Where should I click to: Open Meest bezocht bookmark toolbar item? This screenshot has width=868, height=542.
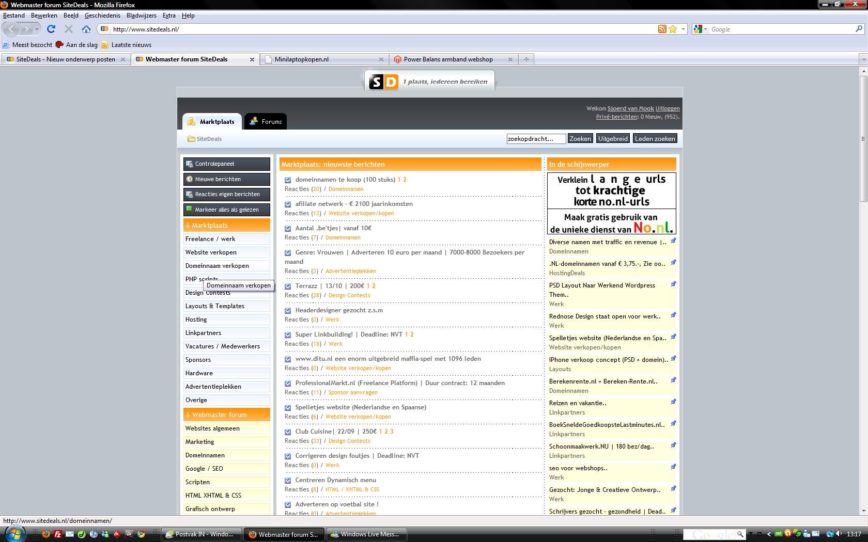27,44
